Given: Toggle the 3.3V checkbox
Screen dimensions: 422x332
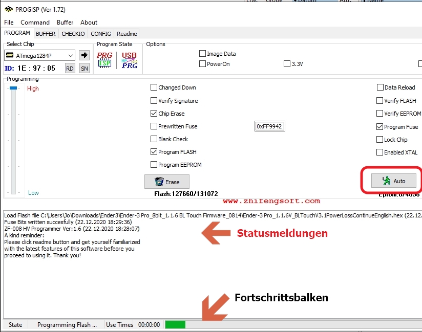Looking at the screenshot, I should click(x=287, y=64).
